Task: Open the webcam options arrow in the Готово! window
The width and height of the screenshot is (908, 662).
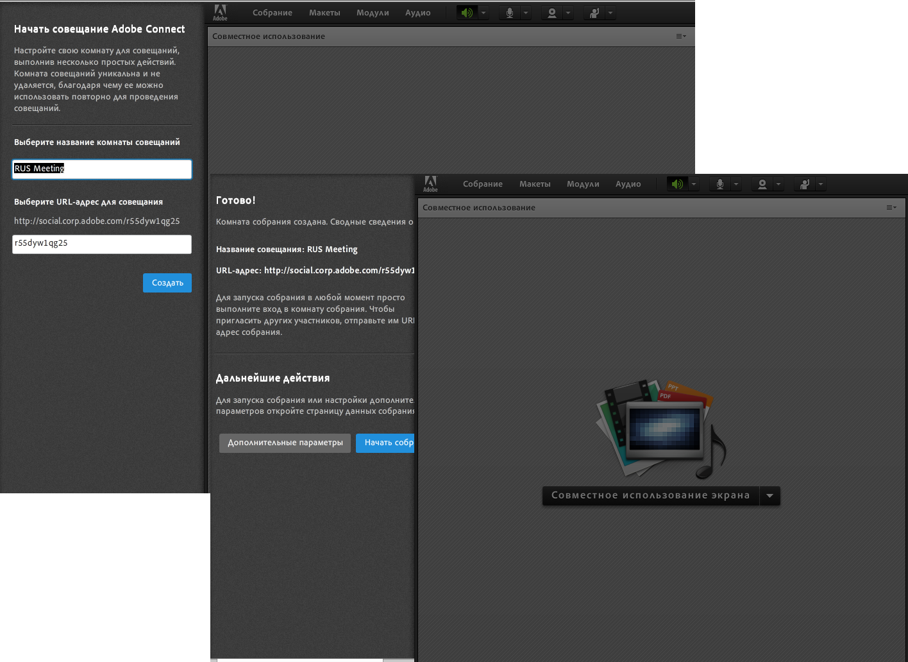Action: [x=778, y=184]
